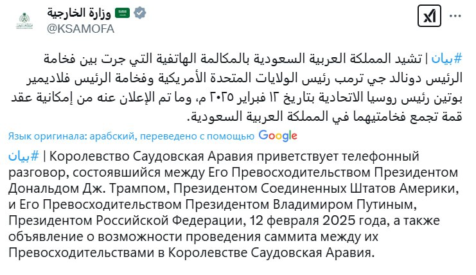The height and width of the screenshot is (275, 476).
Task: Open the #بيان hashtag in the Russian translation
Action: [24, 157]
